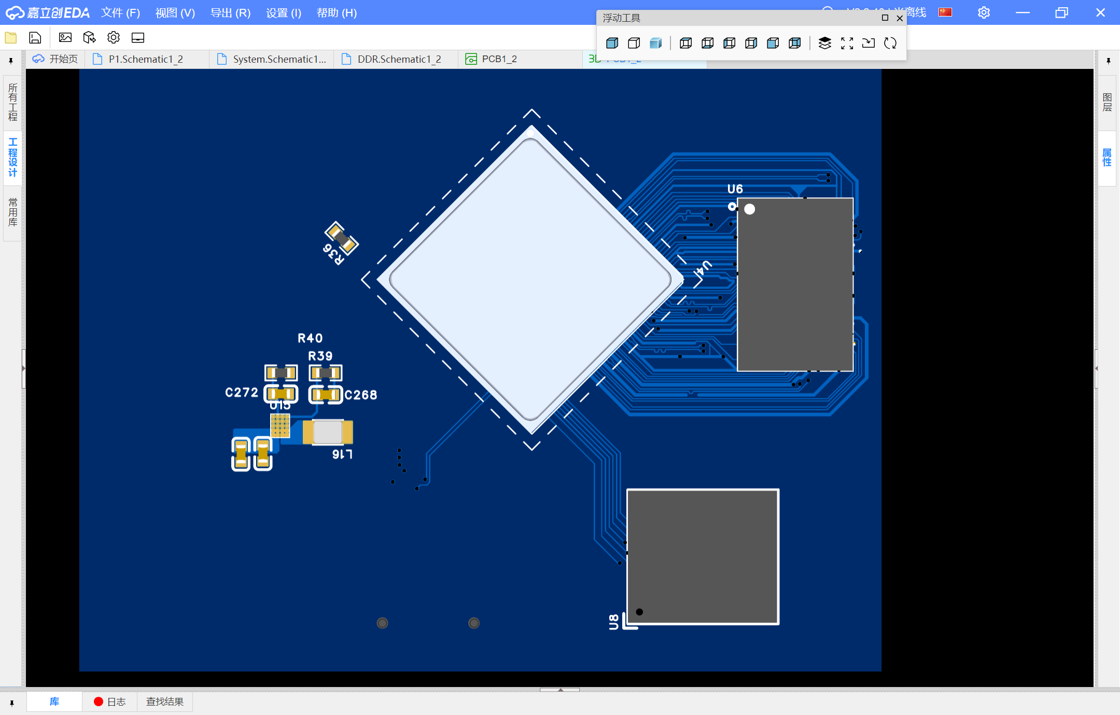Open the 文件 (F) menu

(x=120, y=13)
